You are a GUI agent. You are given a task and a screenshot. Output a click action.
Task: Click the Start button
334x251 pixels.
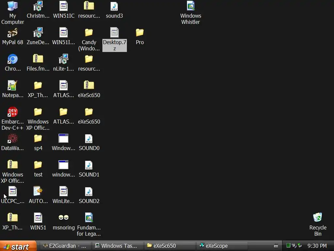[18, 246]
